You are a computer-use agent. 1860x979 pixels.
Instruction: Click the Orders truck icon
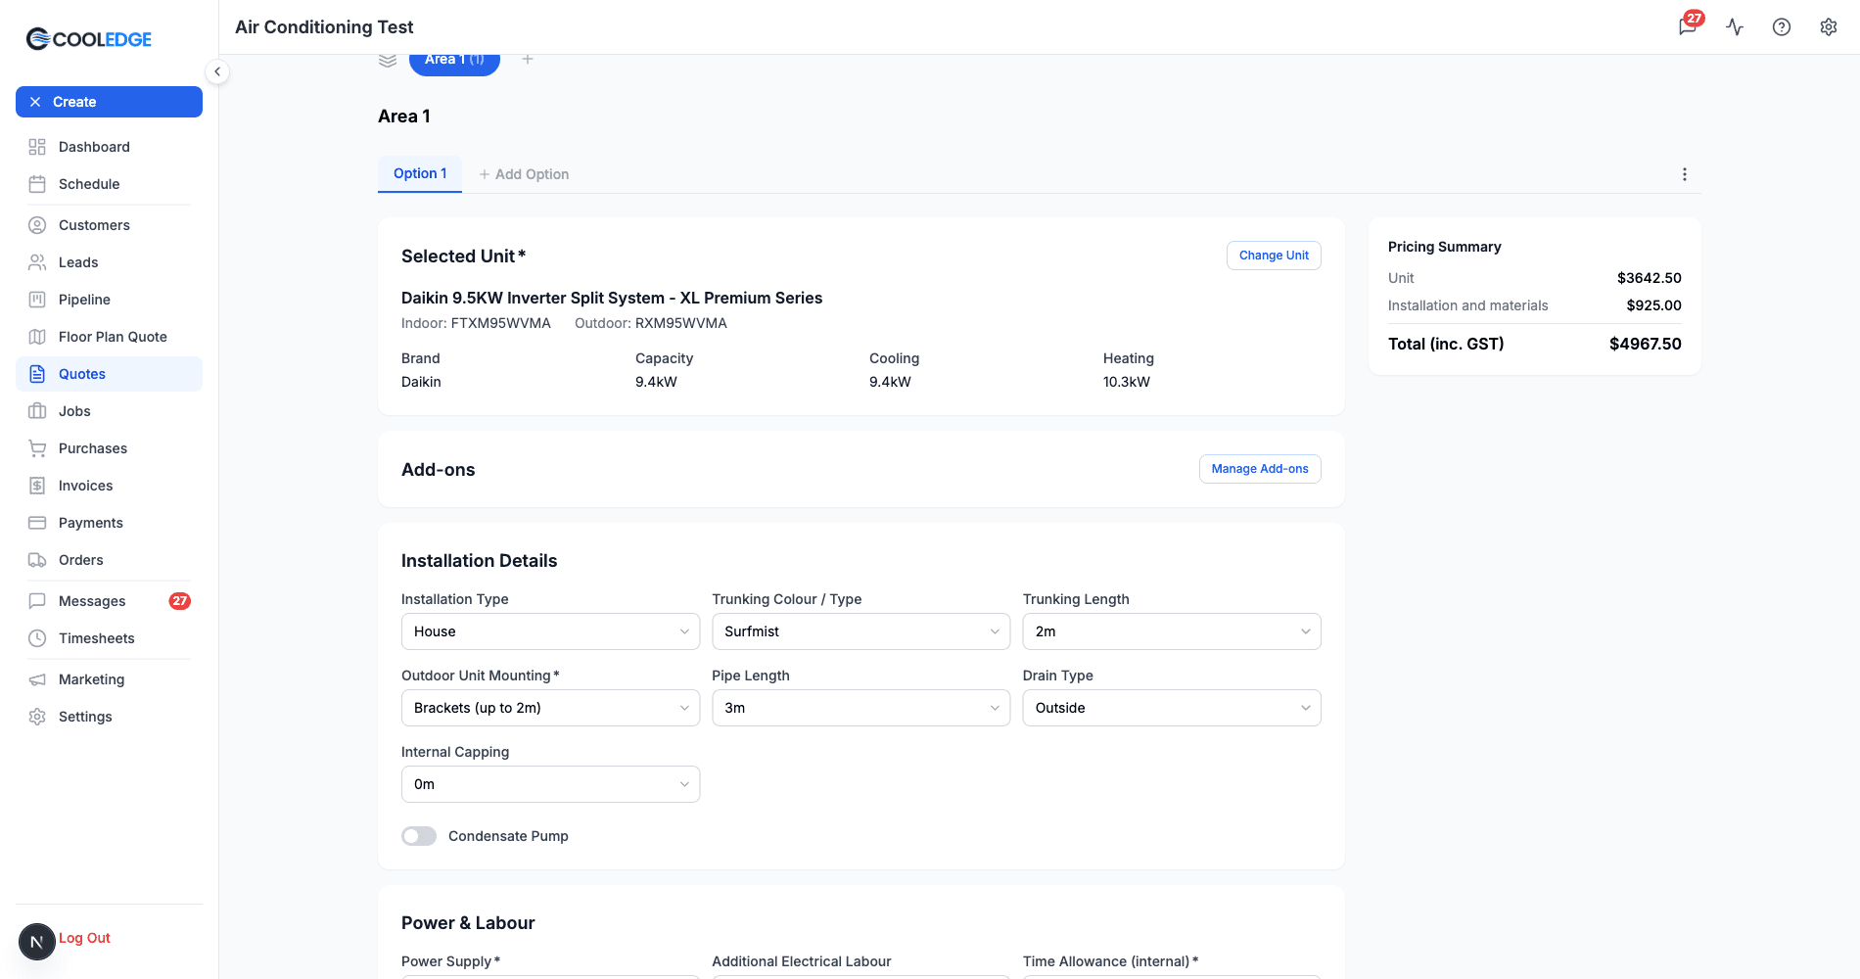click(37, 560)
